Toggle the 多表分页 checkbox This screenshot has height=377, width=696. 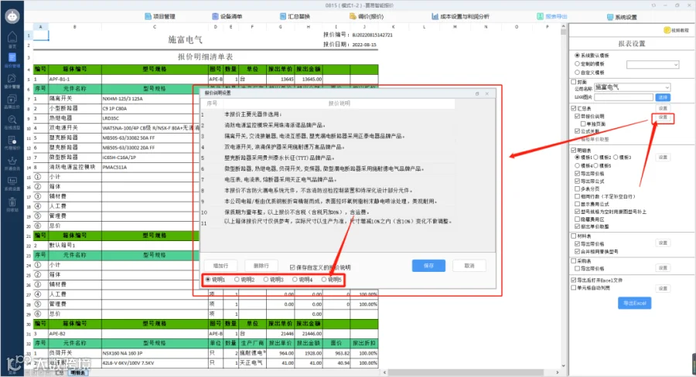(577, 189)
